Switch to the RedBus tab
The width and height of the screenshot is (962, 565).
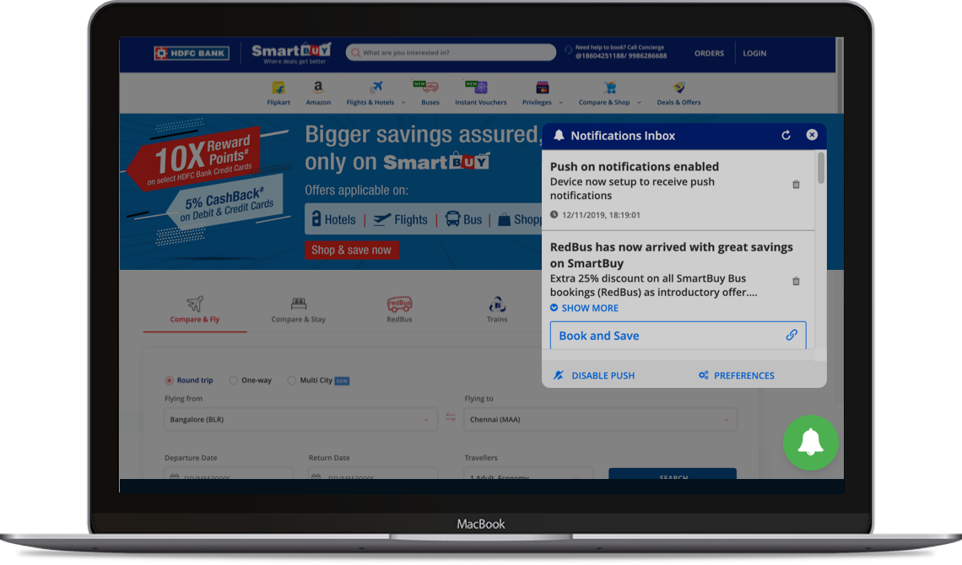(399, 310)
